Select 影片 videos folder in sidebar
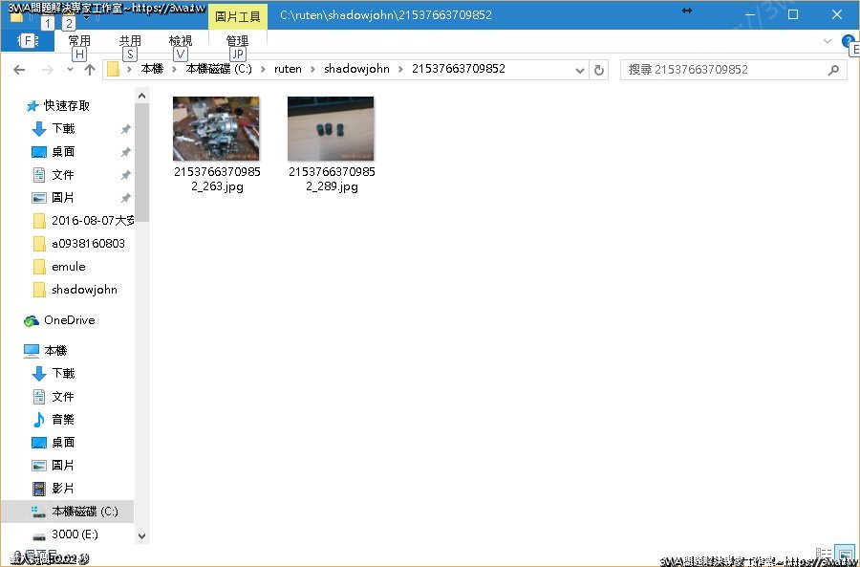This screenshot has width=860, height=567. pyautogui.click(x=63, y=488)
